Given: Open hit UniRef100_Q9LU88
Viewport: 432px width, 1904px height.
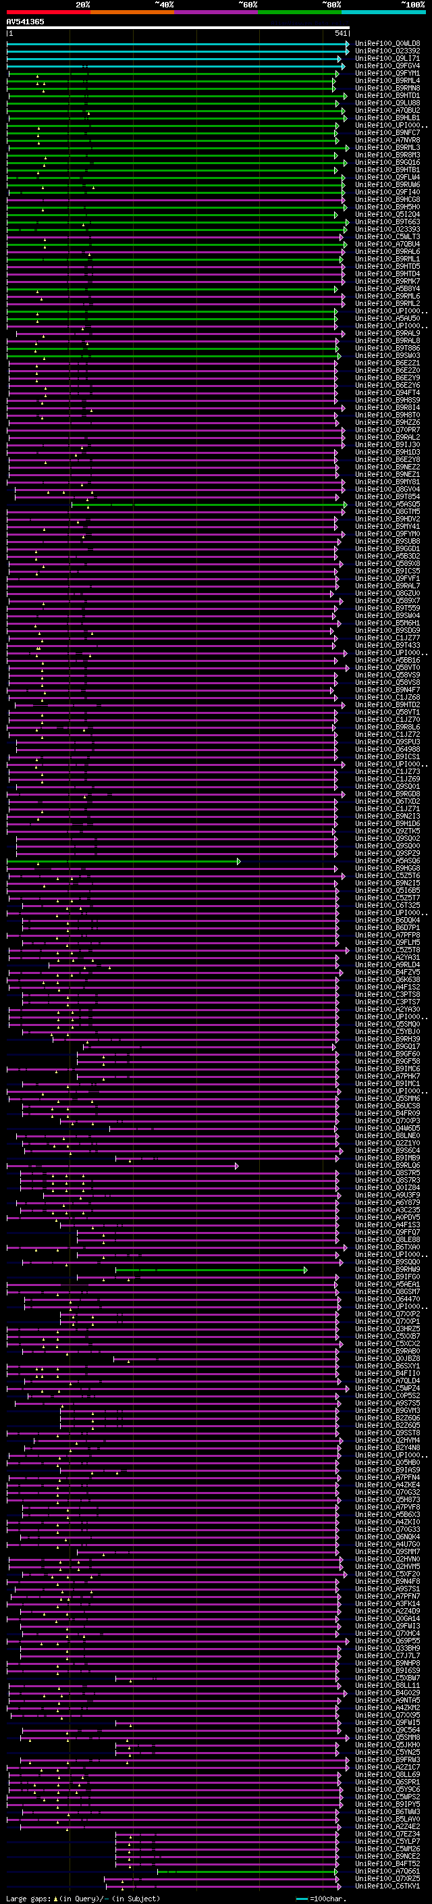Looking at the screenshot, I should click(387, 103).
